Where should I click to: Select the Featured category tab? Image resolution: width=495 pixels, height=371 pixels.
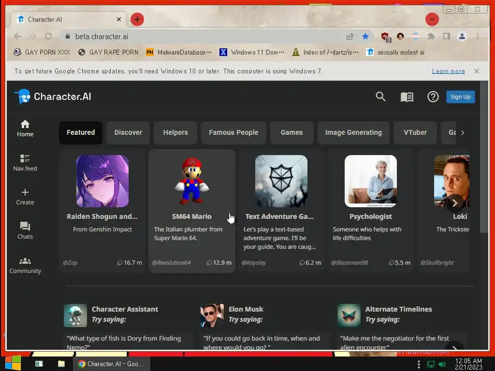point(81,132)
